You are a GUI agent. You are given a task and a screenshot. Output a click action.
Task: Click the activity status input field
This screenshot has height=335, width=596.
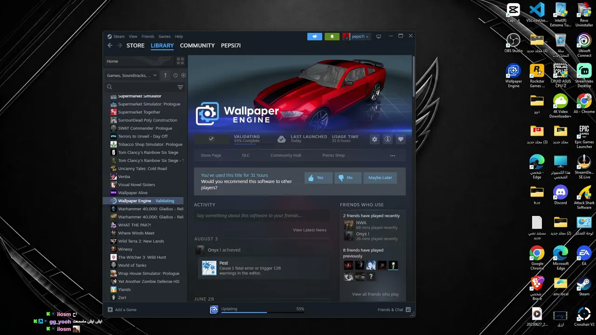coord(262,215)
